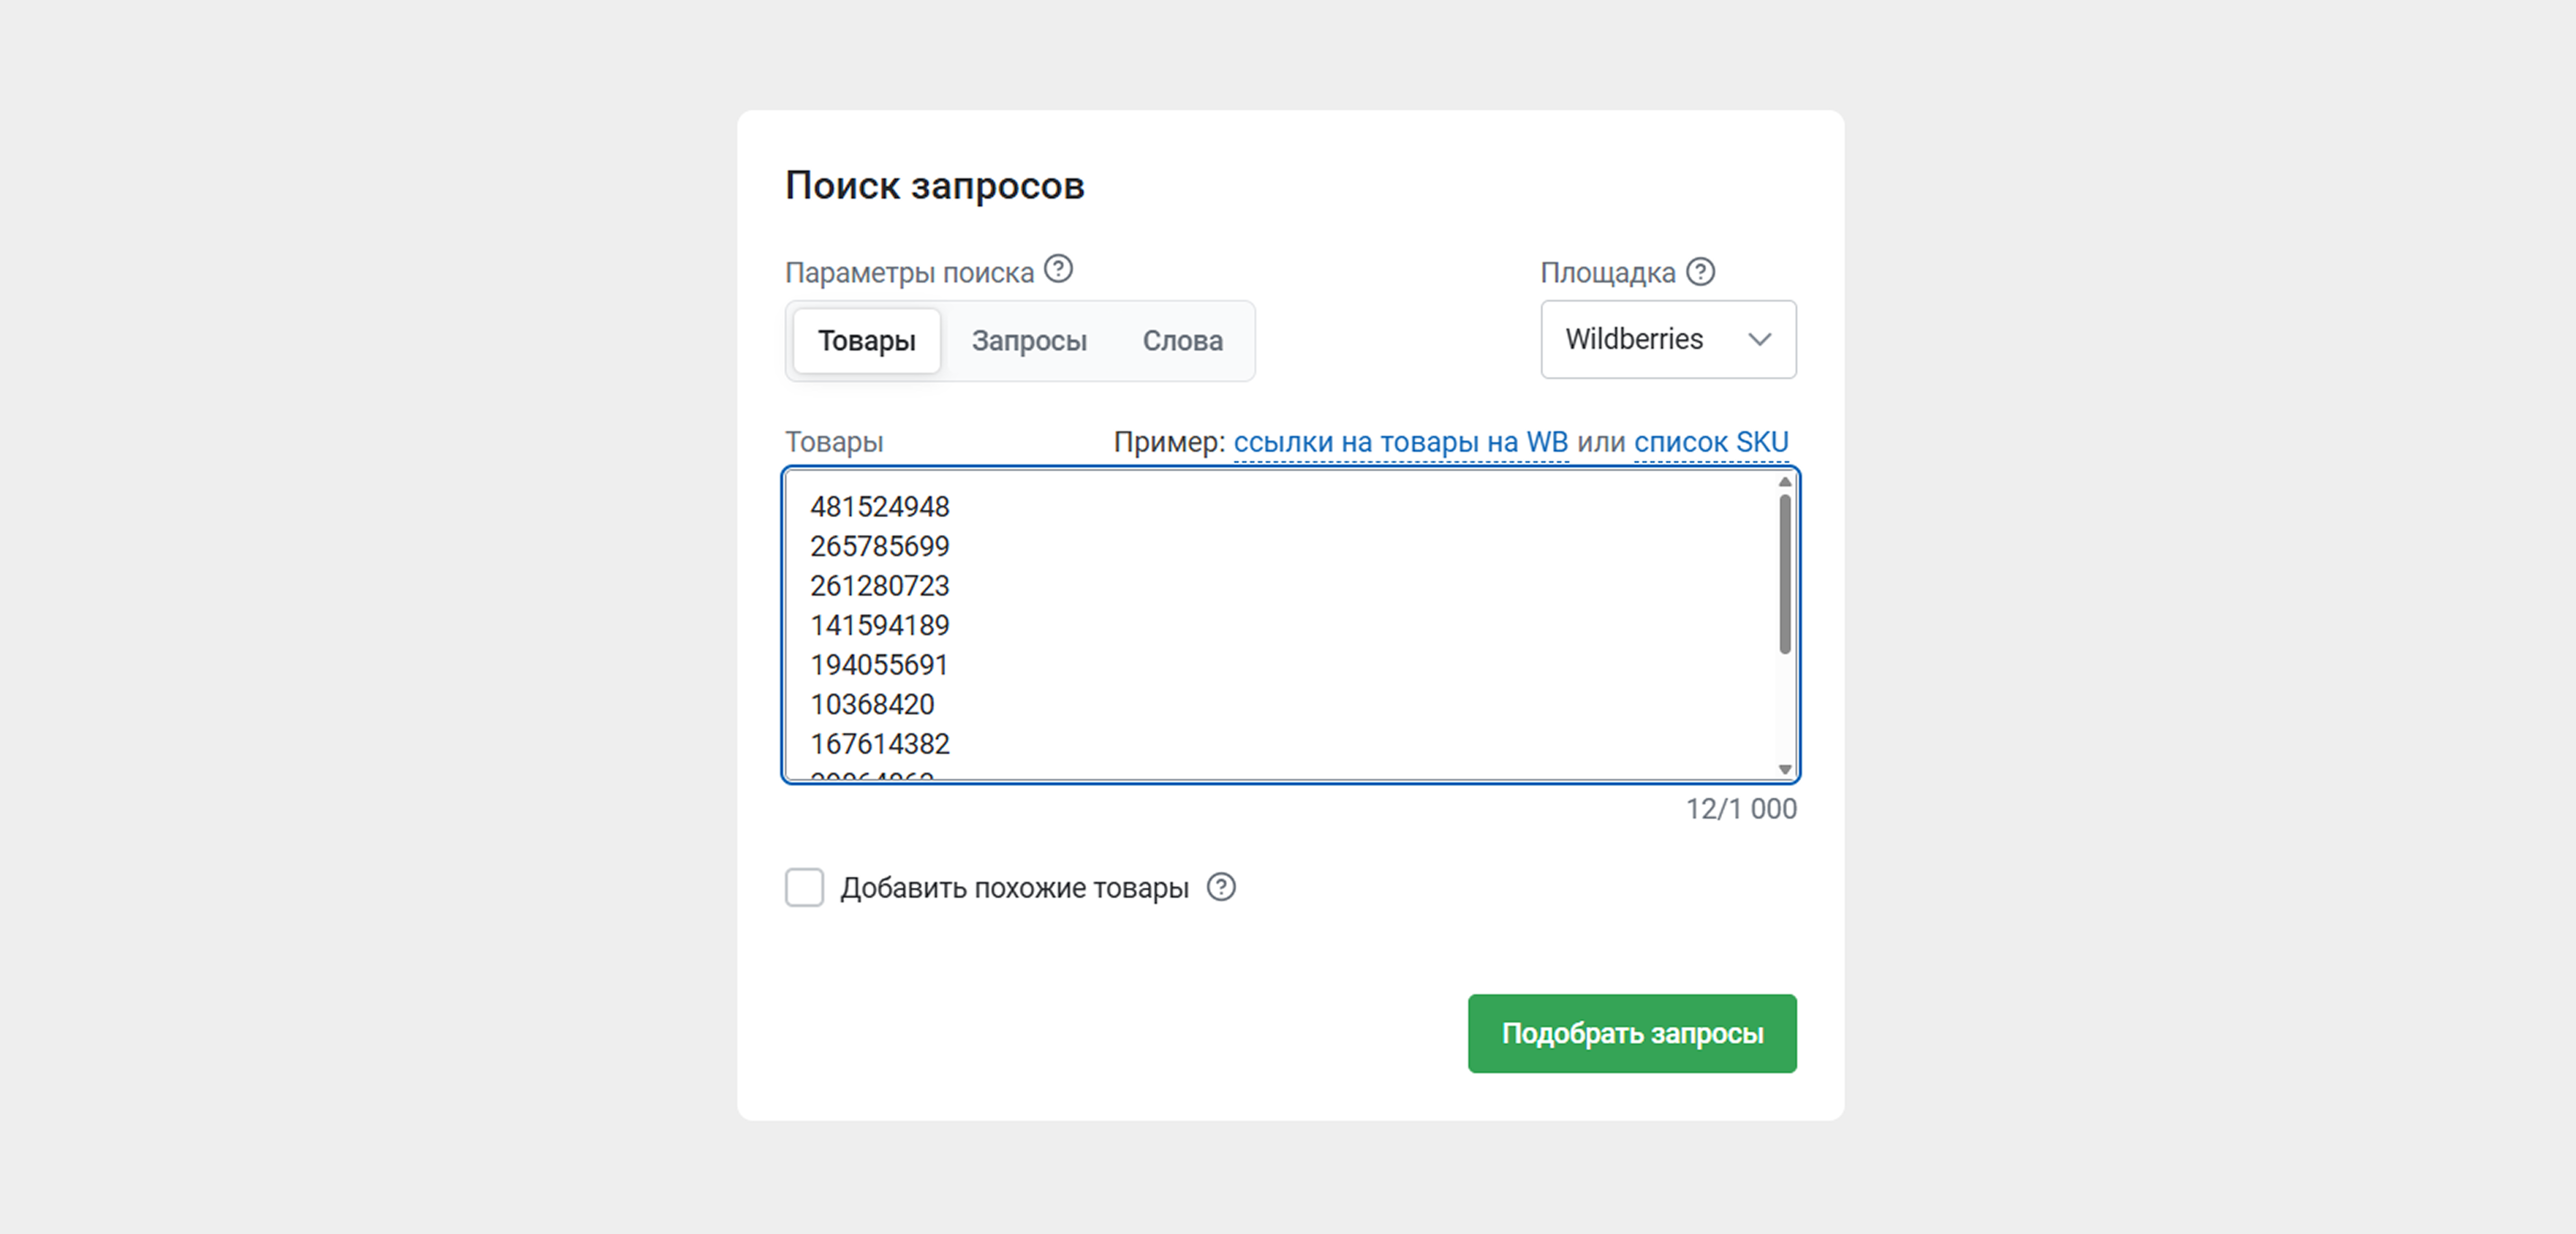
Task: Show help tooltip for Добавить похожие товары
Action: point(1221,887)
